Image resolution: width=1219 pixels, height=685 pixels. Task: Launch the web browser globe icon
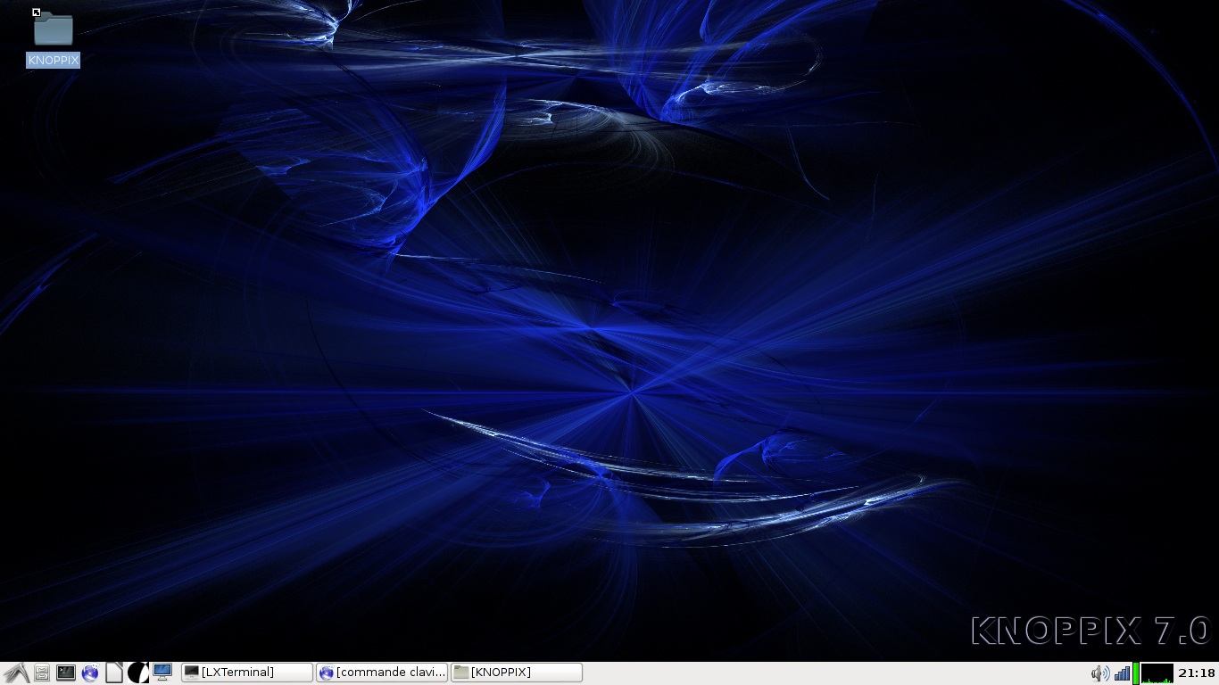(90, 673)
